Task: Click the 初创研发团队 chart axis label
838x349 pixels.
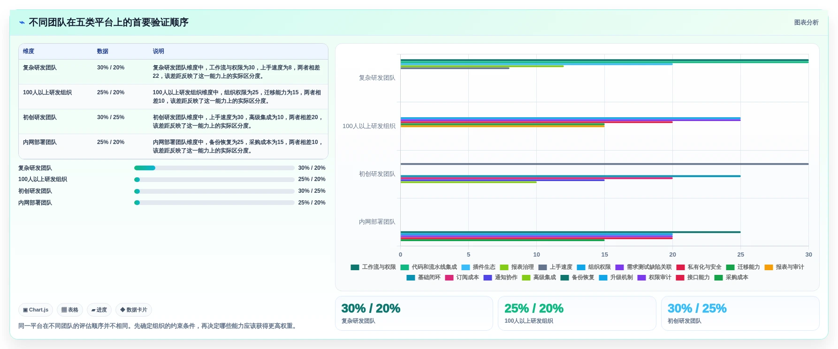Action: point(377,174)
